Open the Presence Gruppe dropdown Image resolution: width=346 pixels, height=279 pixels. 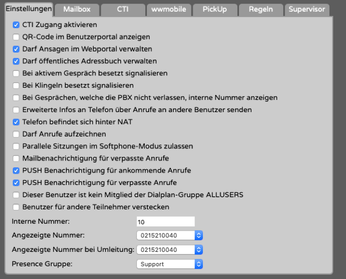coord(170,264)
